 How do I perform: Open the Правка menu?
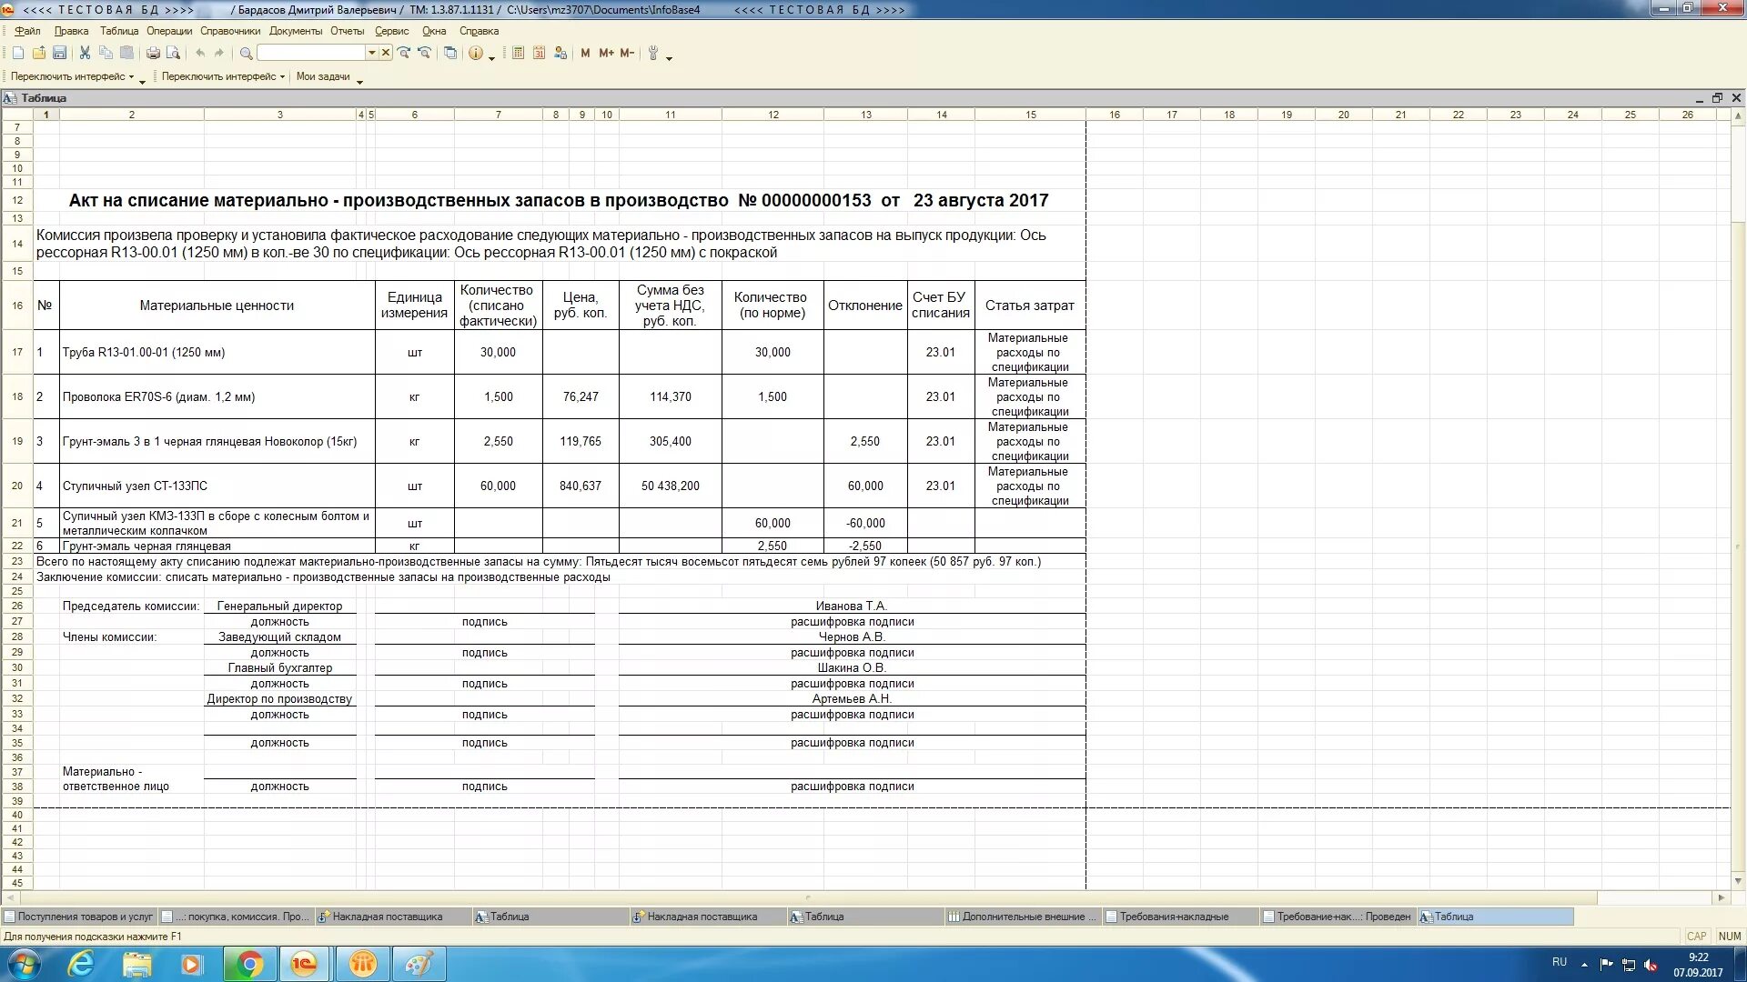[x=71, y=31]
